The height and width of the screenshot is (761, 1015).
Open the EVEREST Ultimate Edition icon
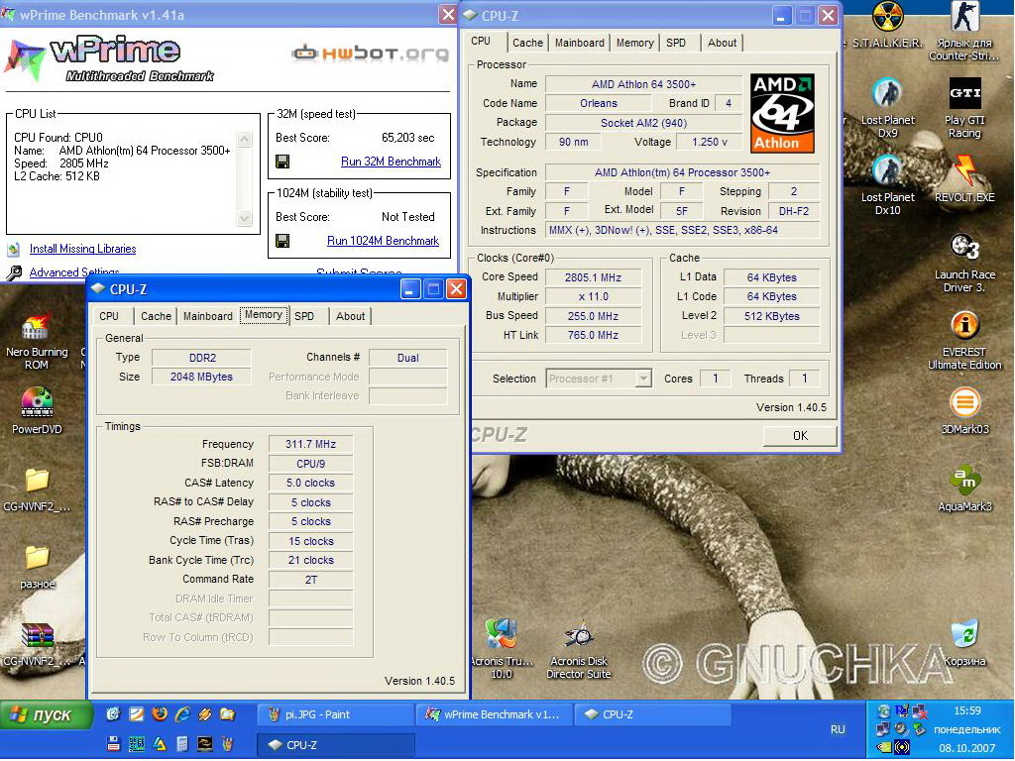964,326
